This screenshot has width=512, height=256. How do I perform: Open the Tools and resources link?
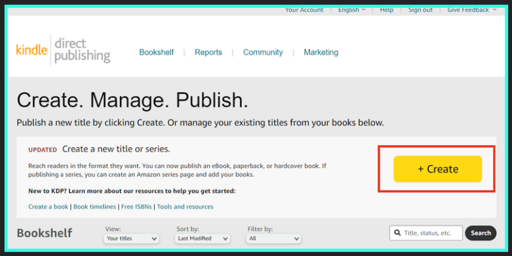pyautogui.click(x=185, y=207)
